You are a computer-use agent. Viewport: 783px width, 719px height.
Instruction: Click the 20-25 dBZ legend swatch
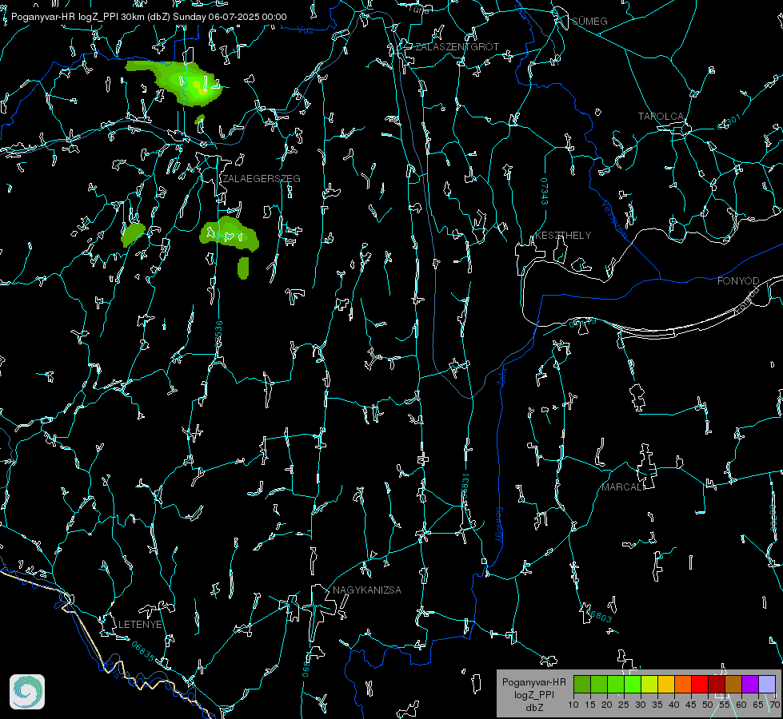pyautogui.click(x=616, y=684)
